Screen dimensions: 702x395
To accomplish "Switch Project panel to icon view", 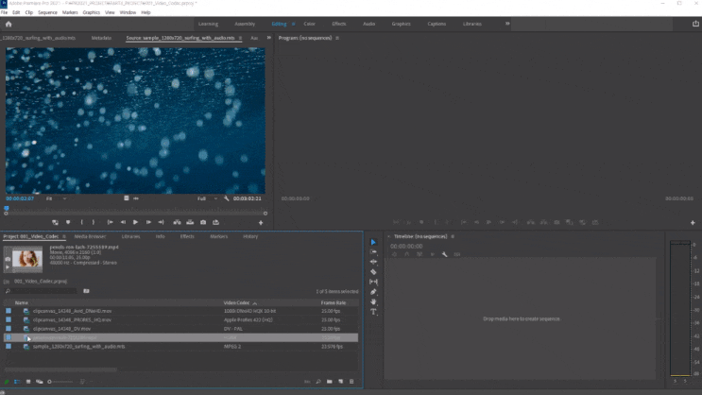I will pos(28,381).
